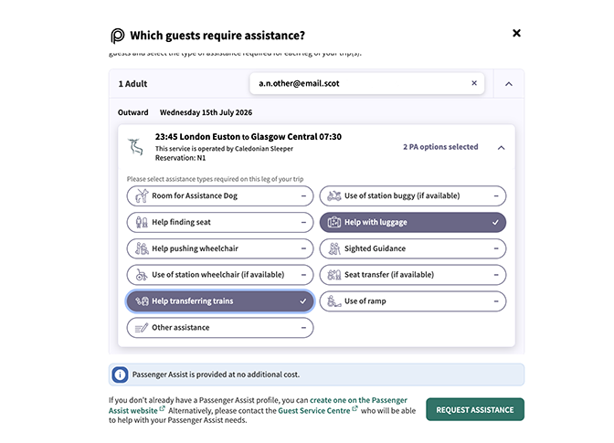
Task: Click the seat transfer icon
Action: coord(333,274)
